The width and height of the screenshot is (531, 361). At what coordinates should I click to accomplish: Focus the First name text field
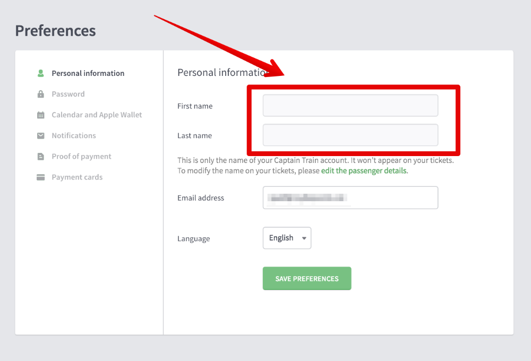coord(350,106)
